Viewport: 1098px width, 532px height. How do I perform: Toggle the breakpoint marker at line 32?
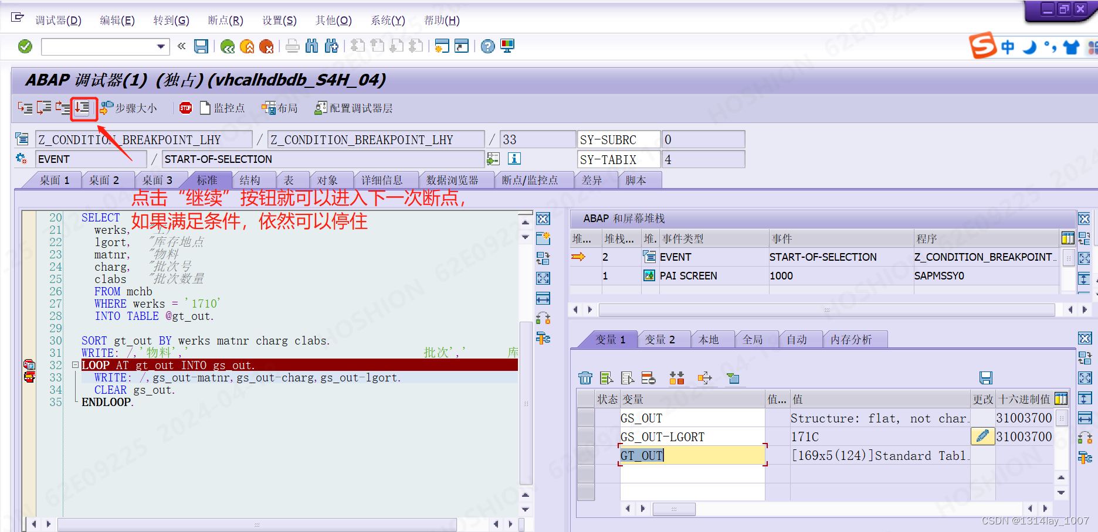(x=29, y=365)
